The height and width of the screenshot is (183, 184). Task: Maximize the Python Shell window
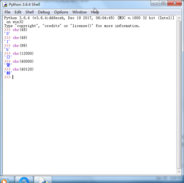[x=163, y=3]
